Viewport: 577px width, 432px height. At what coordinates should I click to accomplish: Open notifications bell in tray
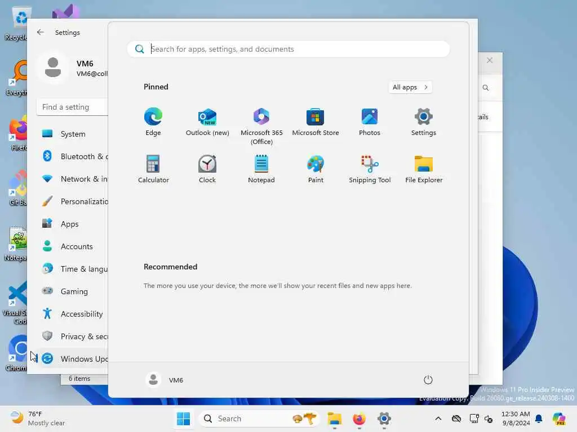click(x=539, y=418)
